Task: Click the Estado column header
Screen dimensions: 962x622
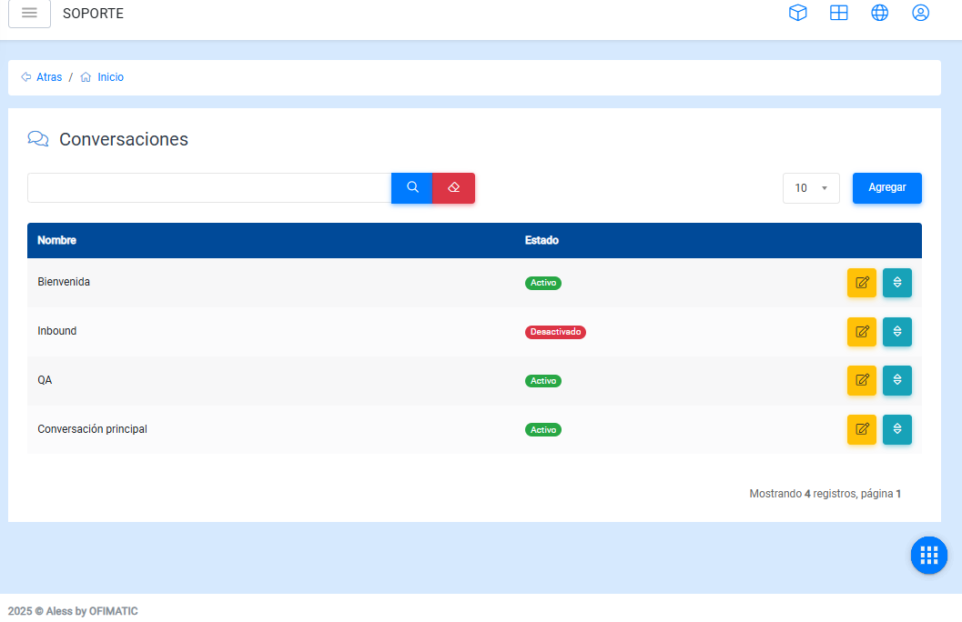Action: pos(542,241)
